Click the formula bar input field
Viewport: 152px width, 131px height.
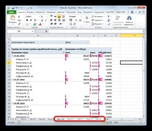click(x=96, y=31)
